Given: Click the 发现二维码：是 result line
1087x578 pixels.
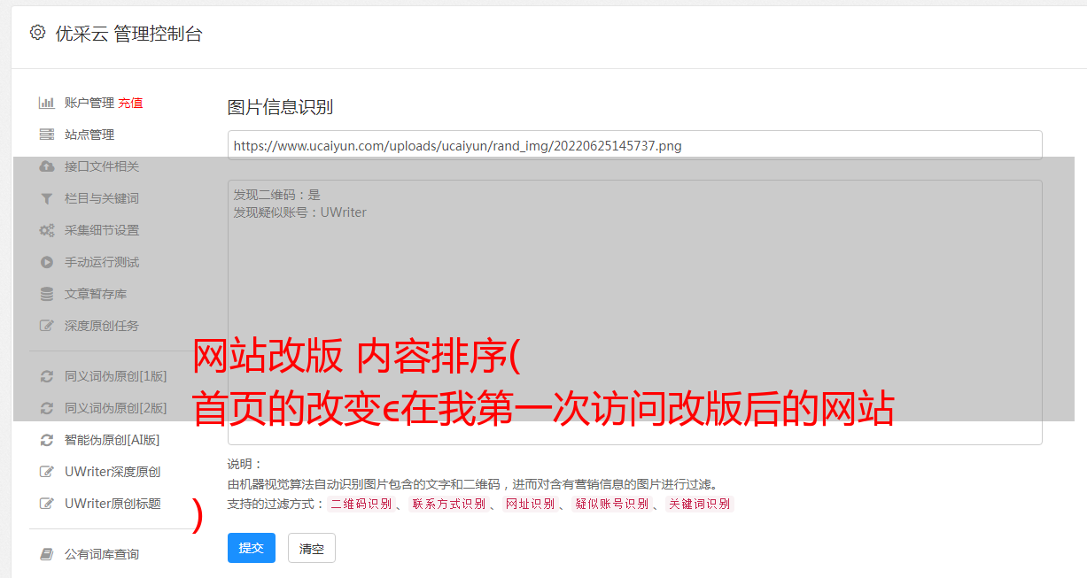Looking at the screenshot, I should 276,195.
